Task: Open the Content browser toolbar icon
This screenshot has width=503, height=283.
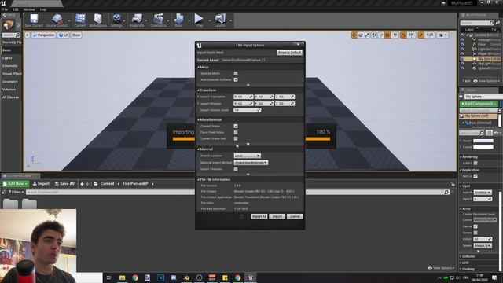Action: pyautogui.click(x=80, y=20)
